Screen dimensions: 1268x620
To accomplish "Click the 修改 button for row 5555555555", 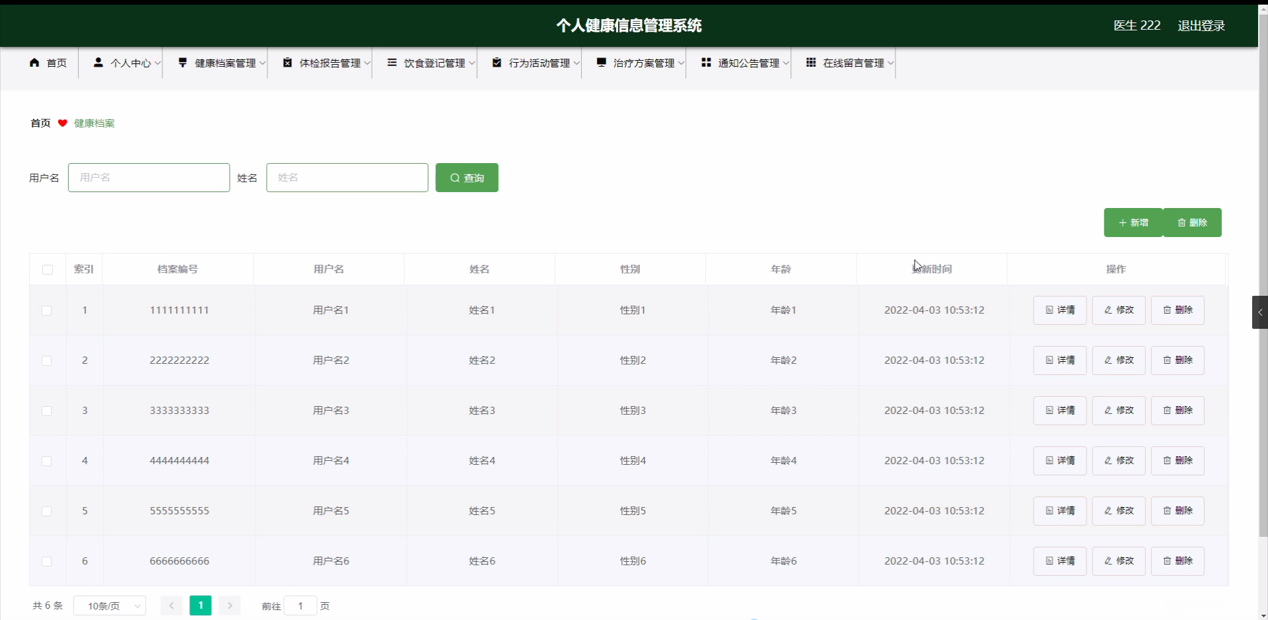I will click(x=1119, y=510).
